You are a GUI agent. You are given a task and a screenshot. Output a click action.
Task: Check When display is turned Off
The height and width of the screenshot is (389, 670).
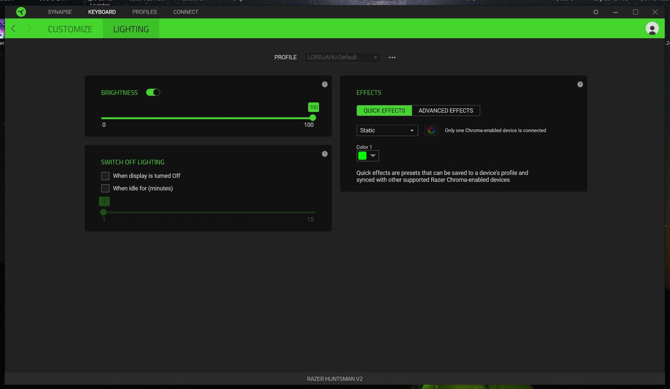pyautogui.click(x=105, y=176)
